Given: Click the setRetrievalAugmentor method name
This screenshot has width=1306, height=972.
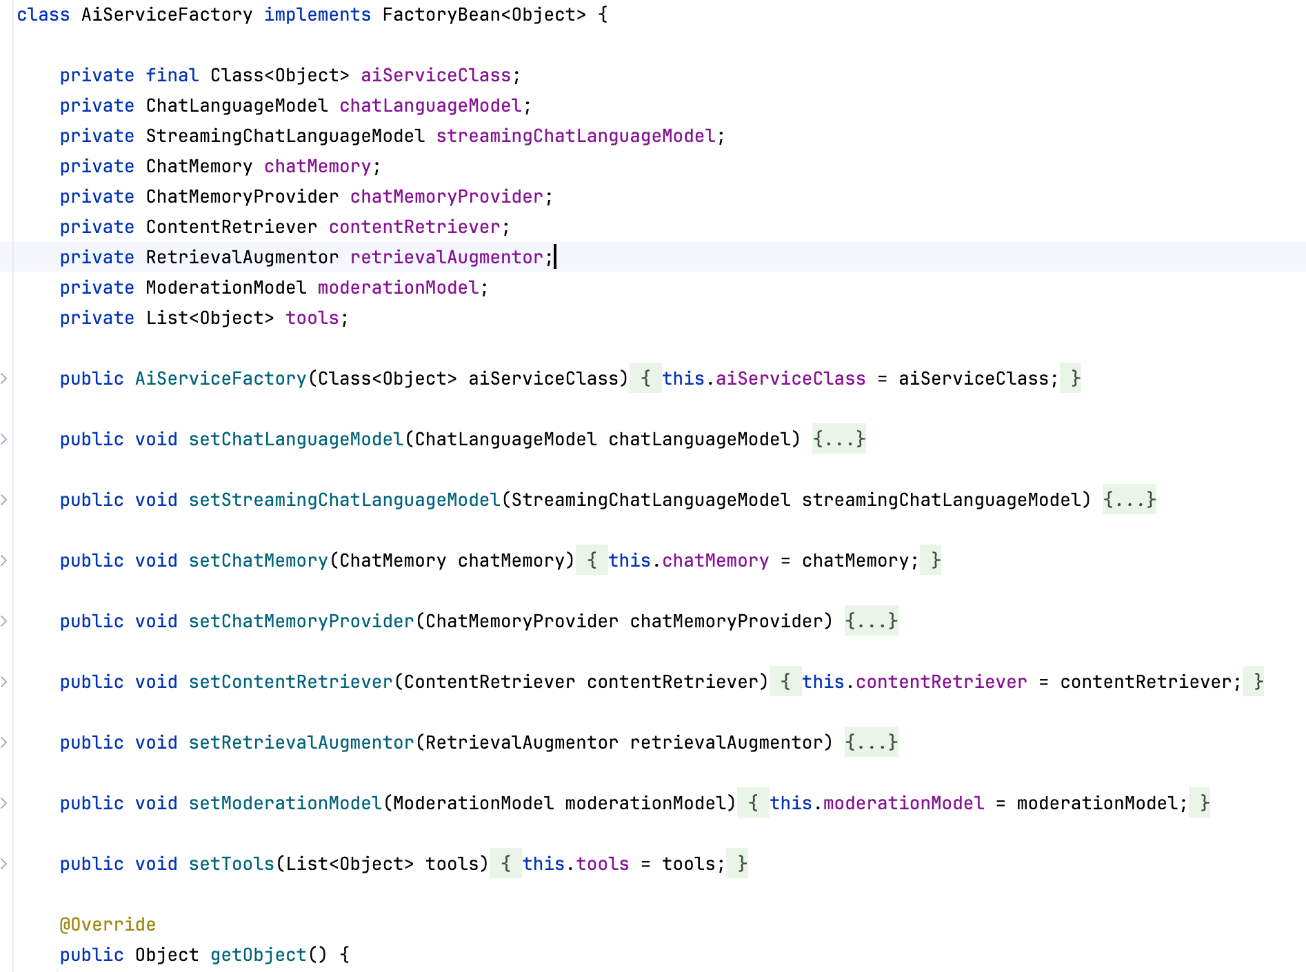Looking at the screenshot, I should [x=301, y=742].
